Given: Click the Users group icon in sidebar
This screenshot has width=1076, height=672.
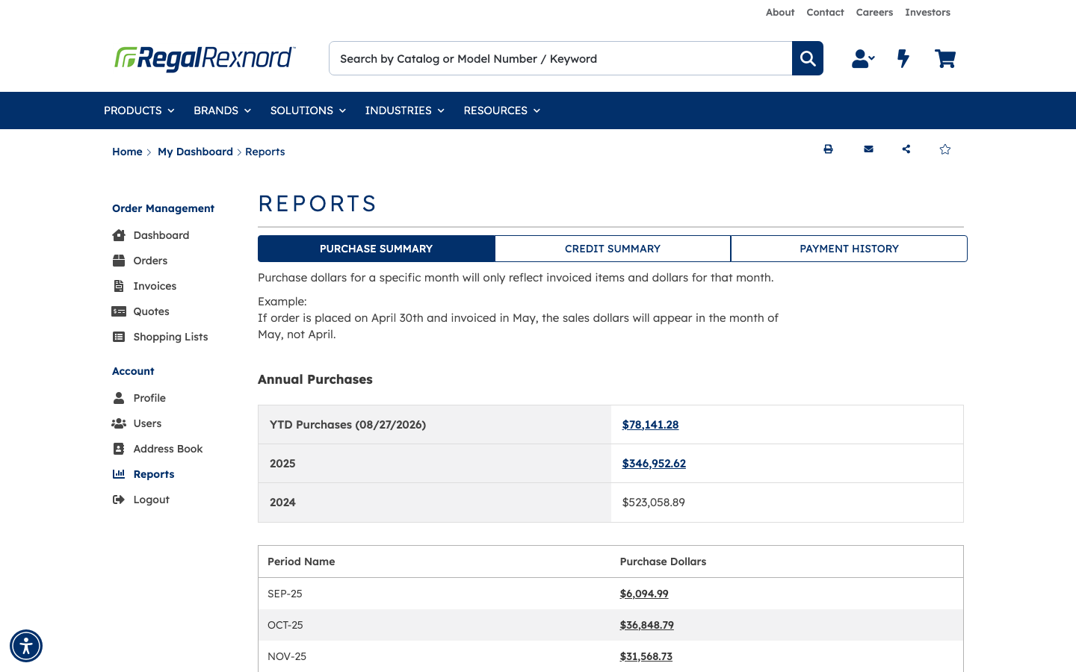Looking at the screenshot, I should click(x=119, y=423).
